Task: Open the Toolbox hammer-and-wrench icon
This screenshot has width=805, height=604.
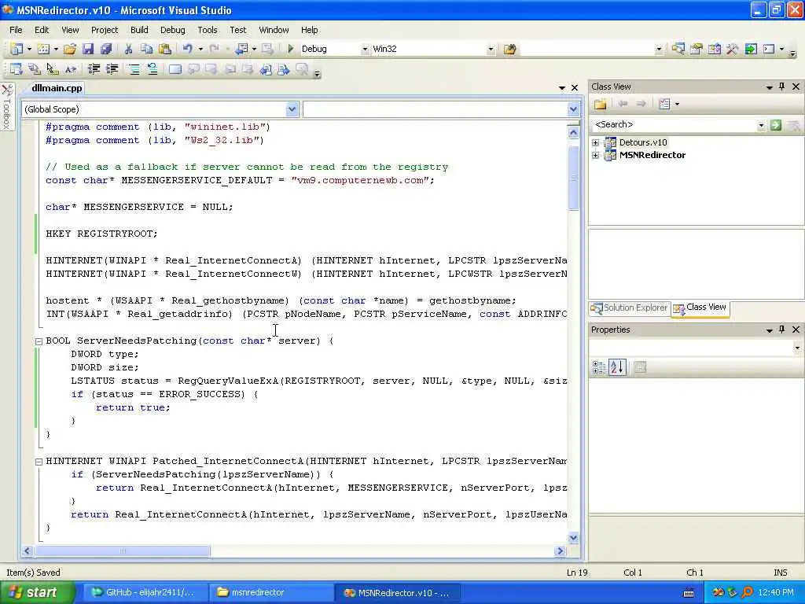Action: [x=733, y=49]
